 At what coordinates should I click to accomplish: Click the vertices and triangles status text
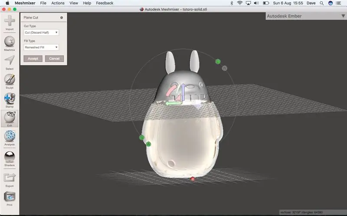tap(301, 213)
